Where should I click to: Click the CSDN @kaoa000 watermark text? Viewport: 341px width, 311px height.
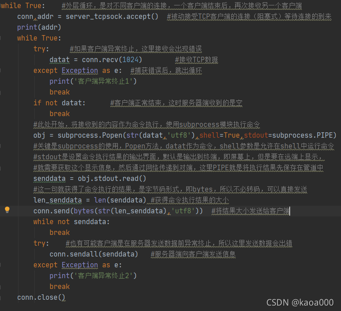point(300,302)
